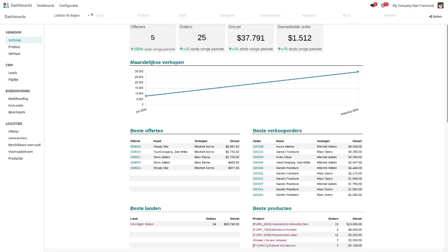The image size is (448, 252).
Task: Open the Verkoopteam filter field
Action: [x=279, y=16]
